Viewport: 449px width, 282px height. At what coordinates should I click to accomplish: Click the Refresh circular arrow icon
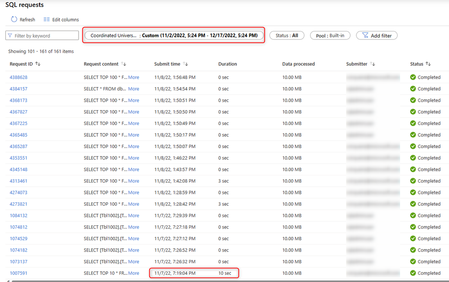[x=14, y=19]
